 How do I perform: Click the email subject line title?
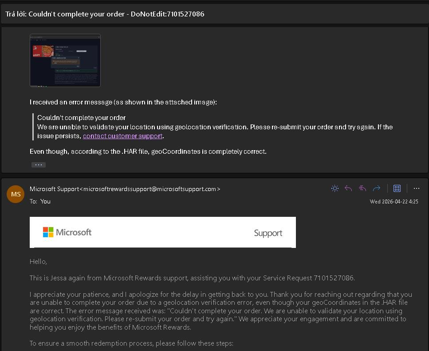[x=105, y=14]
